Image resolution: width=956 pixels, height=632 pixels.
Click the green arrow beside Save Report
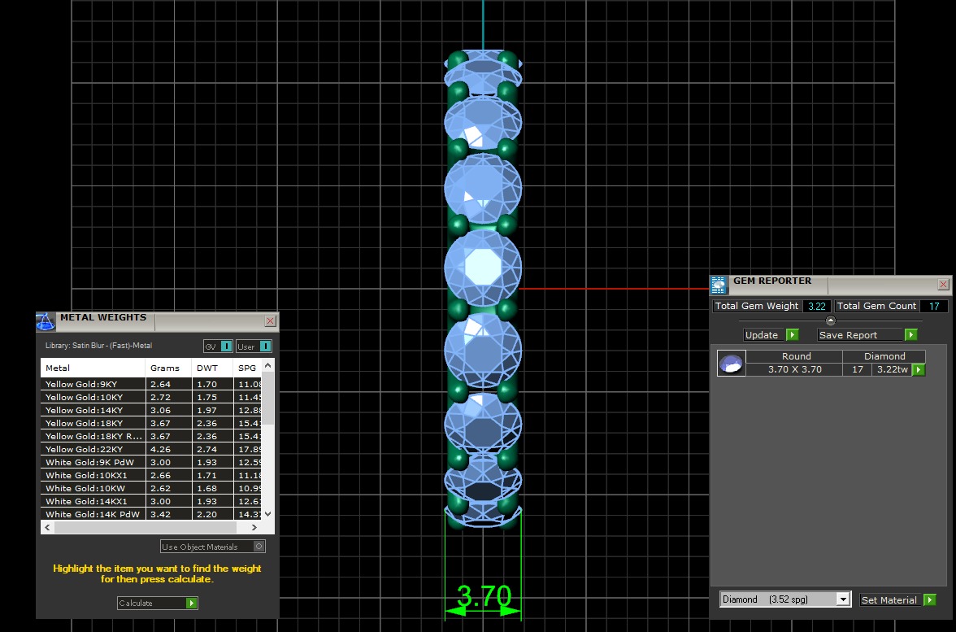pyautogui.click(x=910, y=334)
